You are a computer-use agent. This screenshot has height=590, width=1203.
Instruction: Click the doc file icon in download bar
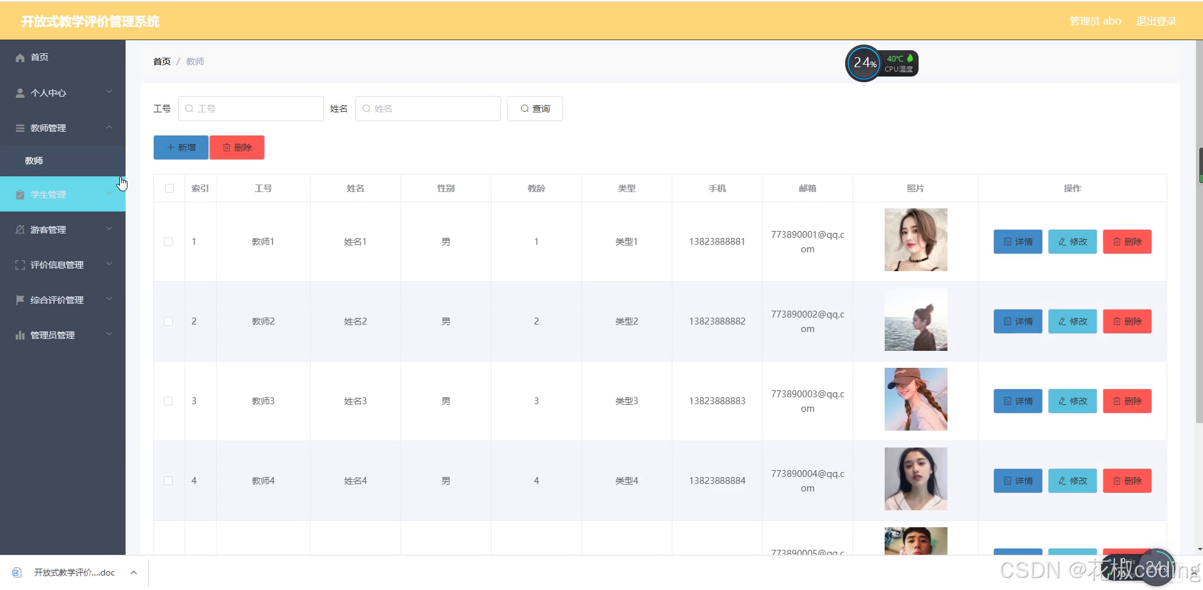(17, 572)
